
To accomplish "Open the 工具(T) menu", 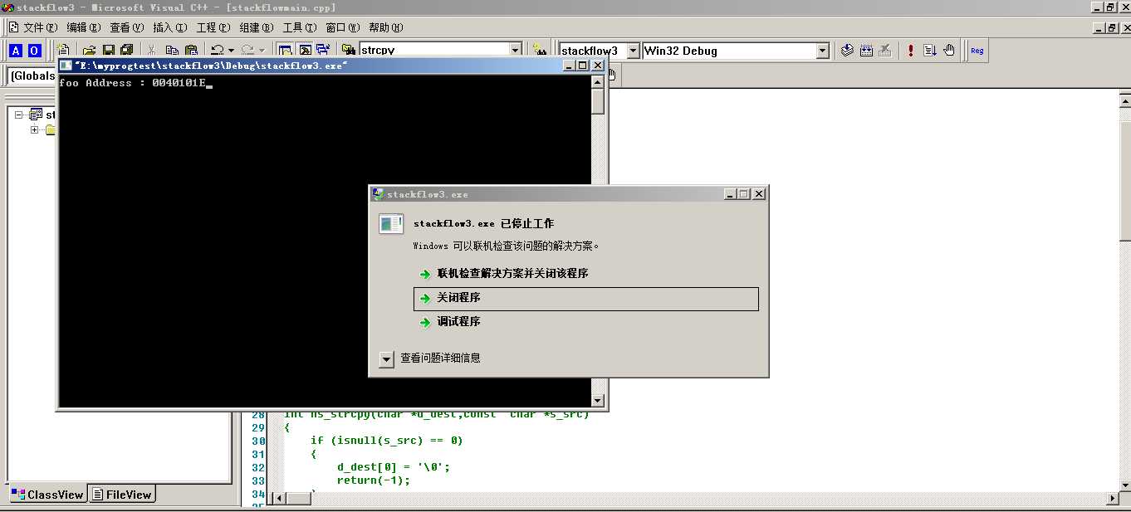I will click(x=299, y=27).
